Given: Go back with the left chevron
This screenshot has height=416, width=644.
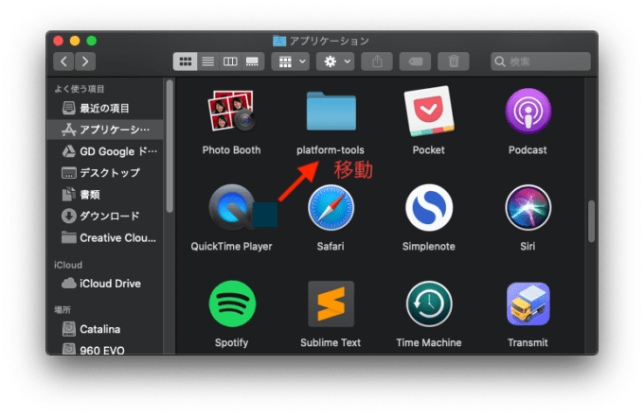Looking at the screenshot, I should (x=63, y=61).
